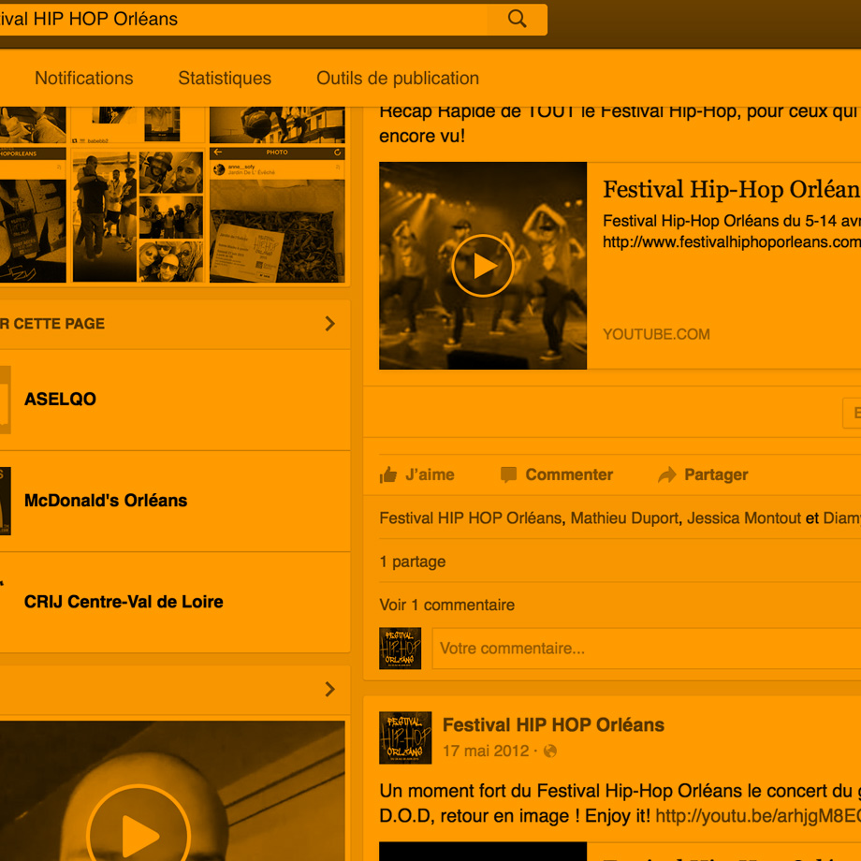Click the YOUTUBE.COM source label
Viewport: 861px width, 861px height.
(x=656, y=334)
